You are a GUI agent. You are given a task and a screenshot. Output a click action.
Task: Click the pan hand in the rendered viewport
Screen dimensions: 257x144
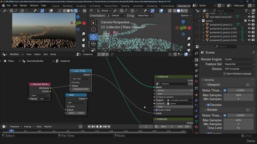click(x=84, y=40)
